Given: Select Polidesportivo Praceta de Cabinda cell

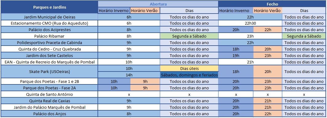Looking at the screenshot, I should click(50, 43).
